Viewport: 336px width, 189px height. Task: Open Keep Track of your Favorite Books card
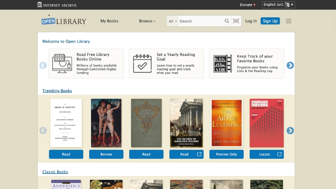(247, 63)
